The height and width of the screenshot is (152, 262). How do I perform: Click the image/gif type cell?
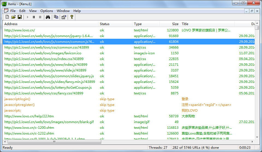pos(142,122)
